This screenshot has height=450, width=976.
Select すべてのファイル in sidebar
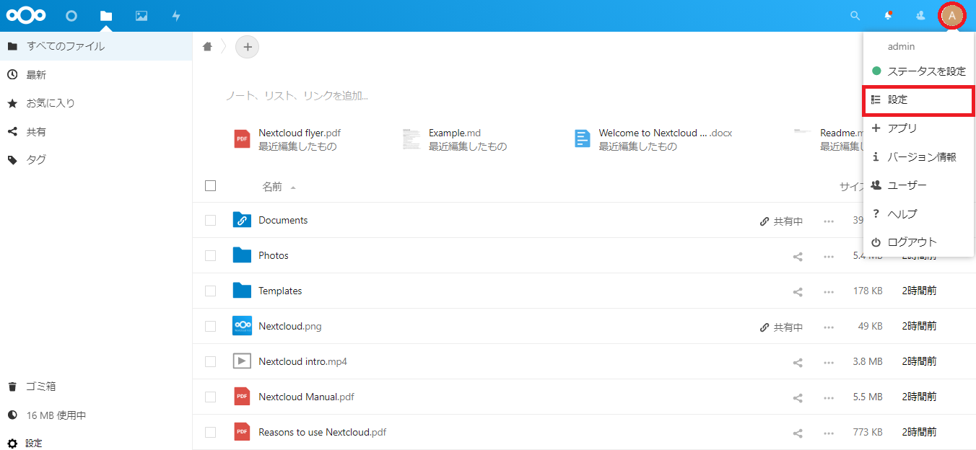96,46
